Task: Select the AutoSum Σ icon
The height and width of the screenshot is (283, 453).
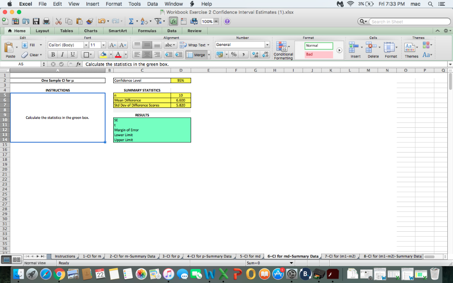Action: [131, 21]
